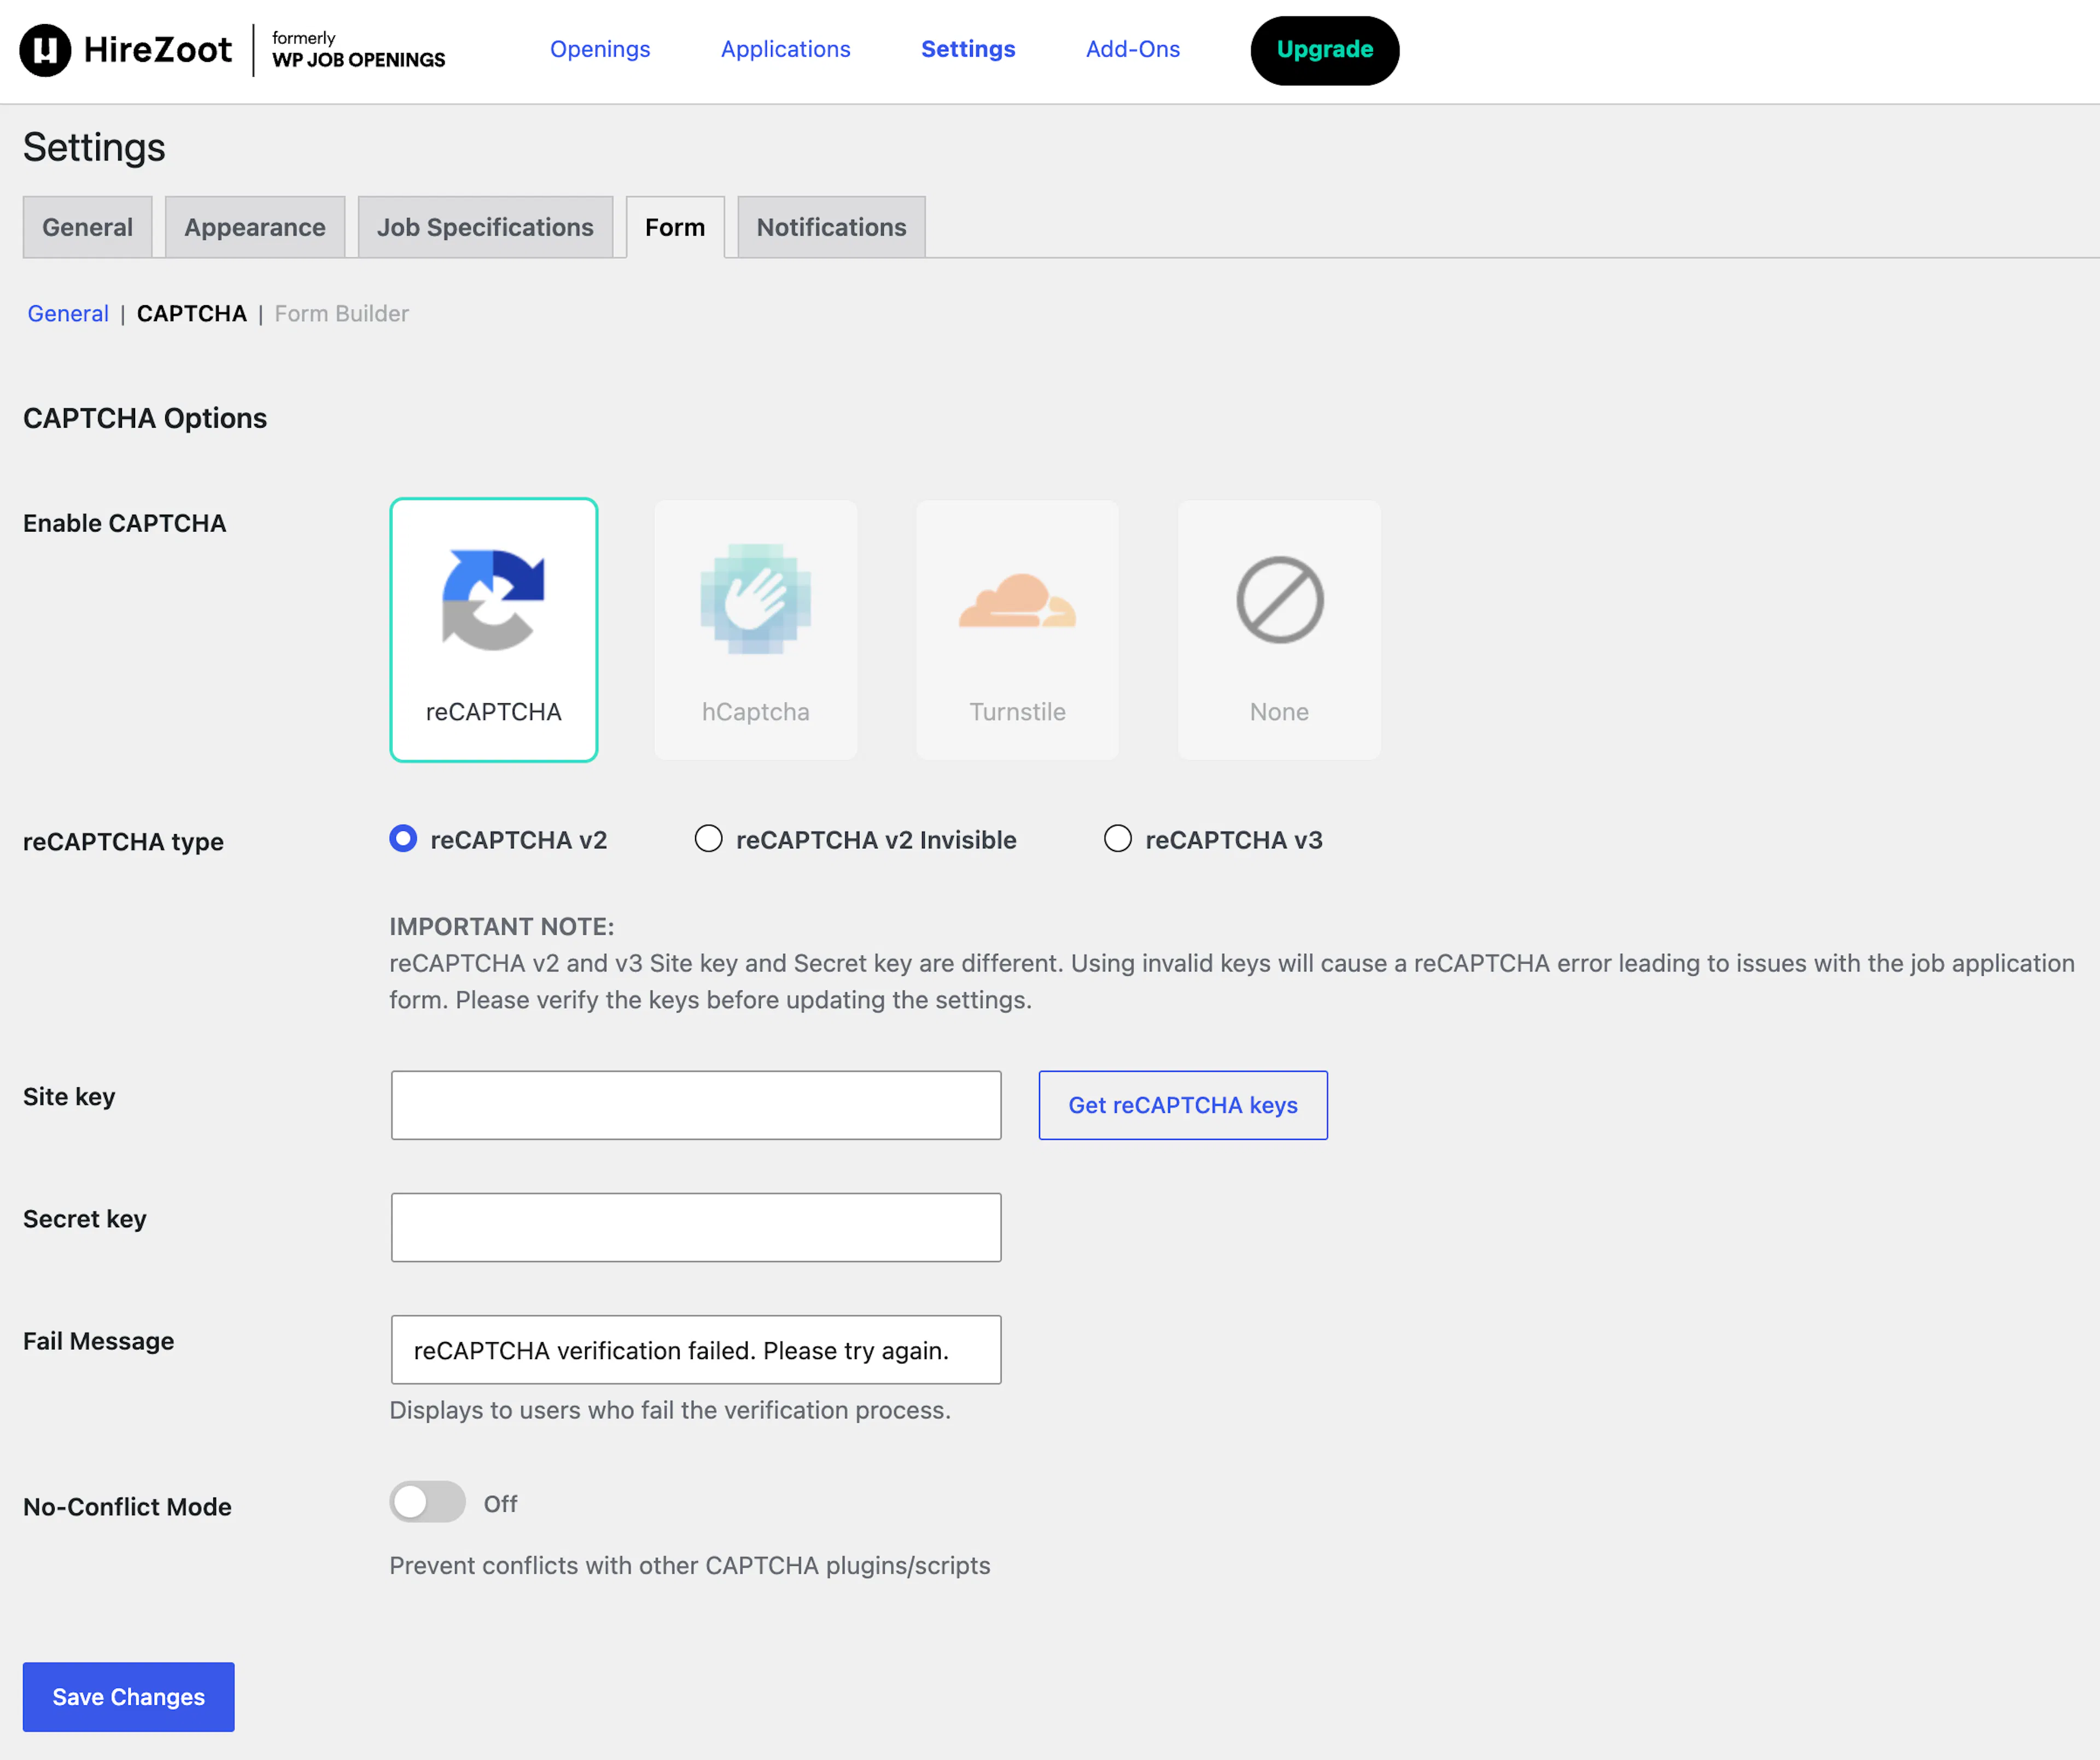Click Get reCAPTCHA keys button
Image resolution: width=2100 pixels, height=1760 pixels.
click(1183, 1105)
